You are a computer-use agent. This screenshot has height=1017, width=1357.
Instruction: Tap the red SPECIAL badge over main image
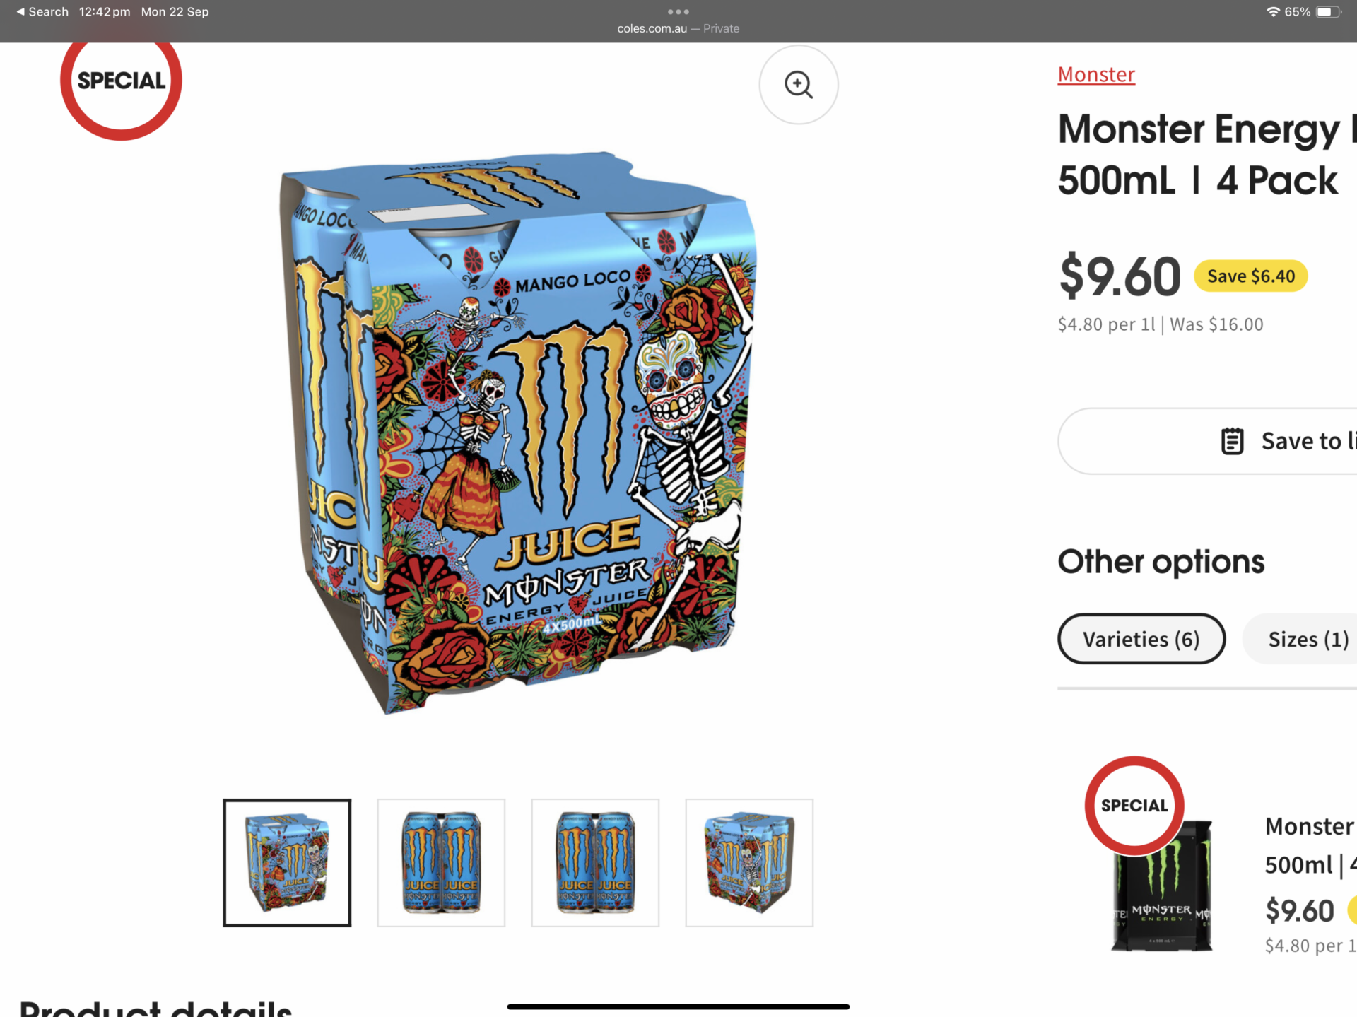click(121, 81)
